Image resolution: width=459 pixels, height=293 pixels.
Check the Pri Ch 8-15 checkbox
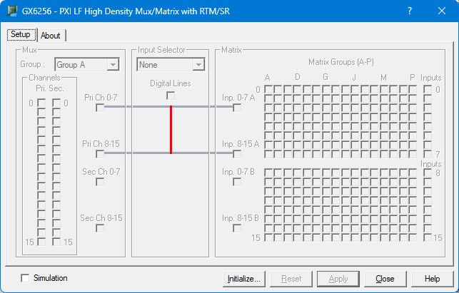pyautogui.click(x=100, y=153)
